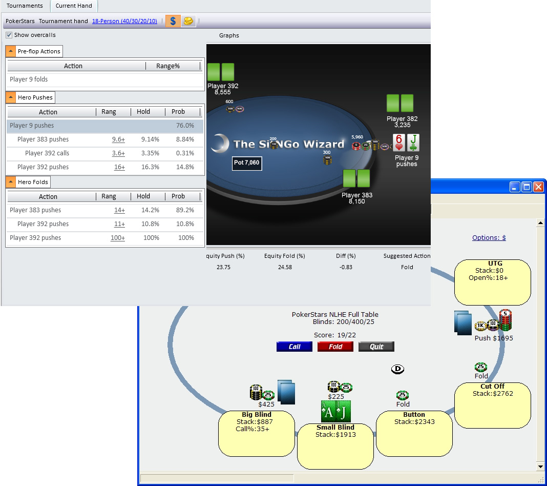Toggle the Show overcalls checkbox
Image resolution: width=547 pixels, height=486 pixels.
point(9,35)
